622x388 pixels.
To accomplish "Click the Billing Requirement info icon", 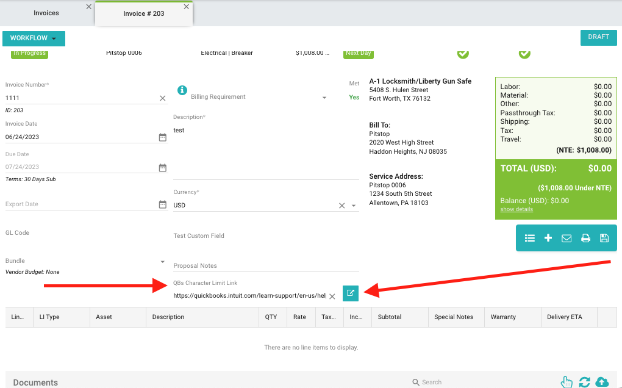I will (x=182, y=90).
